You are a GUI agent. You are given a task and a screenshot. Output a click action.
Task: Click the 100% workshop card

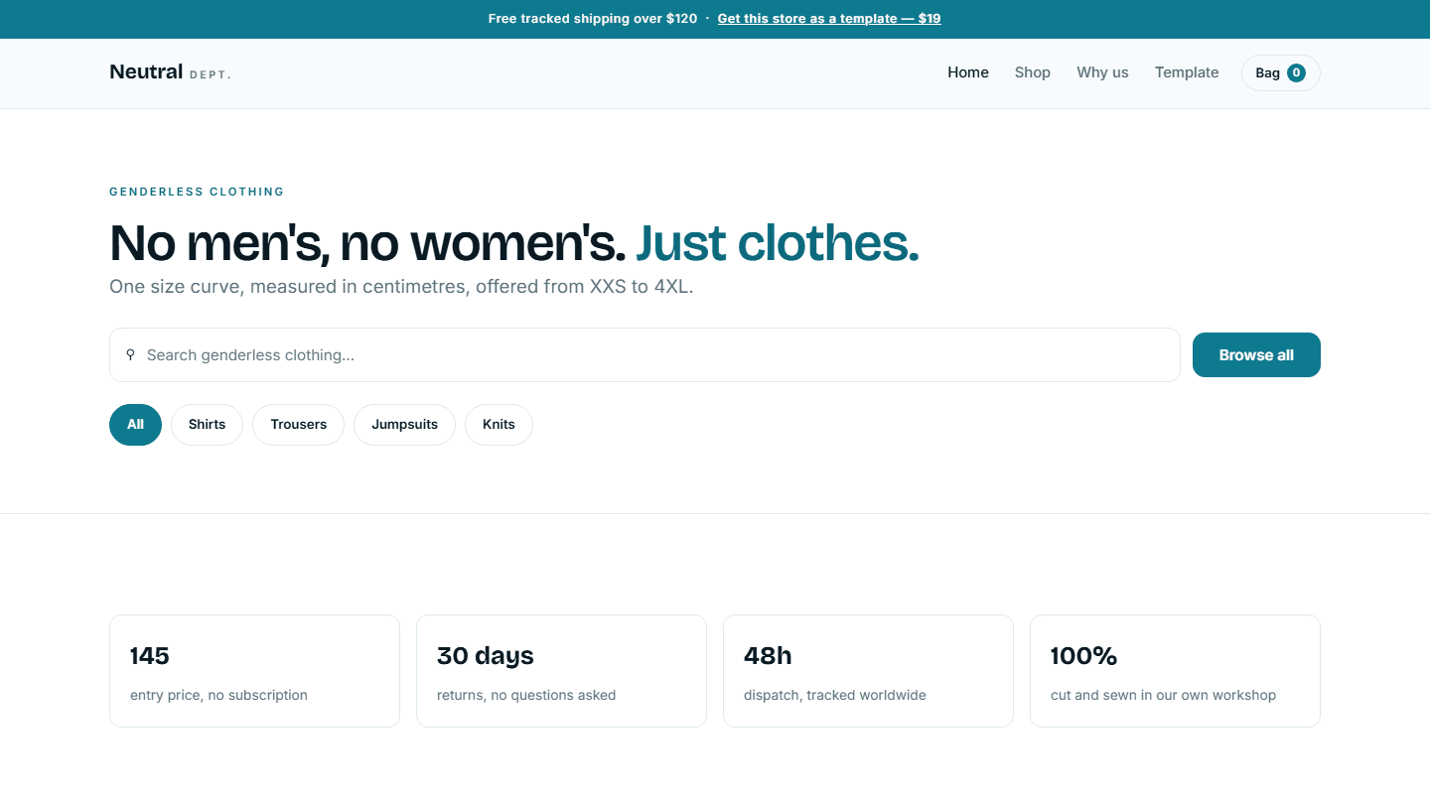pos(1175,671)
